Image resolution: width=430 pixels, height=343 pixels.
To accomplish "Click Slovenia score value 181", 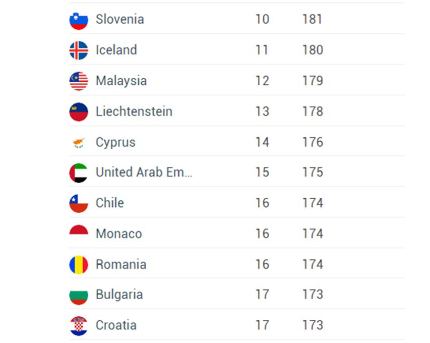I will click(x=312, y=19).
